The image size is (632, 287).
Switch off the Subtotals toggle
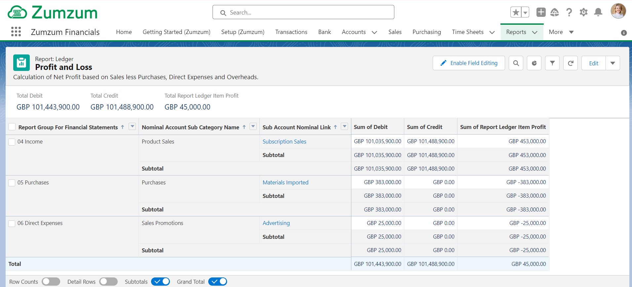161,281
